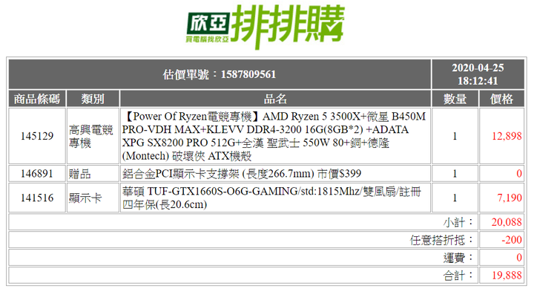Click the 贈品 row price 0
The height and width of the screenshot is (289, 534).
pyautogui.click(x=519, y=174)
